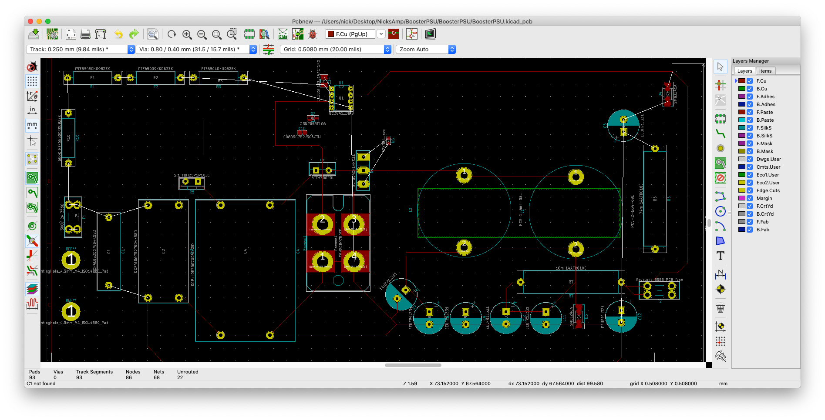Click the Plot icon
Viewport: 825px width, 420px height.
click(101, 34)
